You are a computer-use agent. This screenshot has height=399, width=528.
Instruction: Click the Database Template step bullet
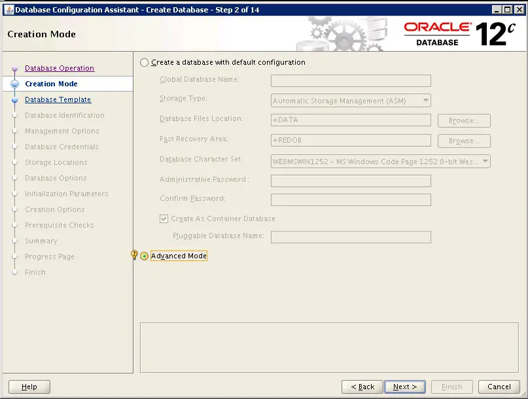point(14,99)
